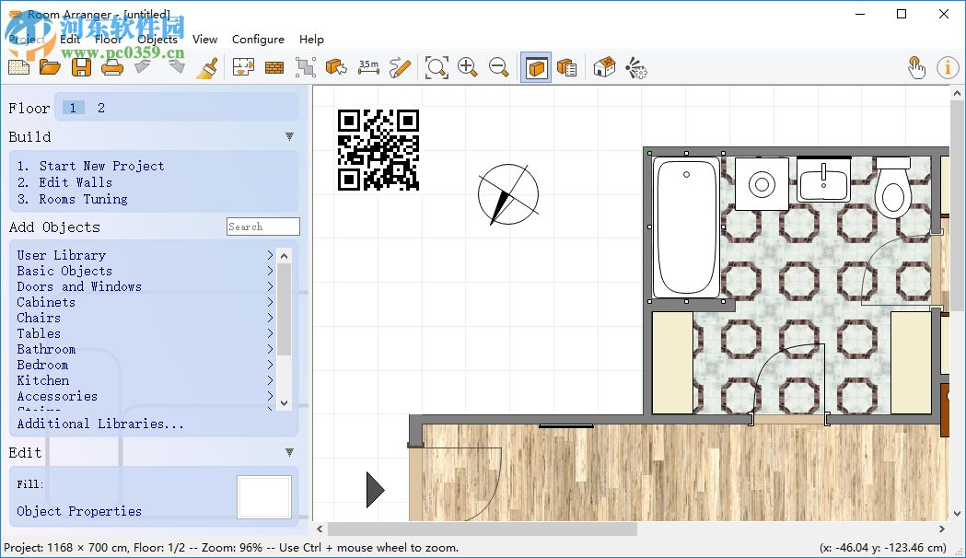Collapse the Build section arrow
The image size is (966, 558).
click(x=289, y=136)
